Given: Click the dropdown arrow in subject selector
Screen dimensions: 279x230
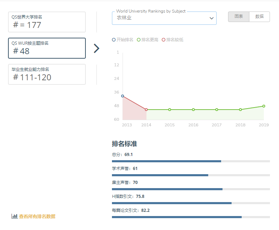Looking at the screenshot, I should (x=211, y=18).
